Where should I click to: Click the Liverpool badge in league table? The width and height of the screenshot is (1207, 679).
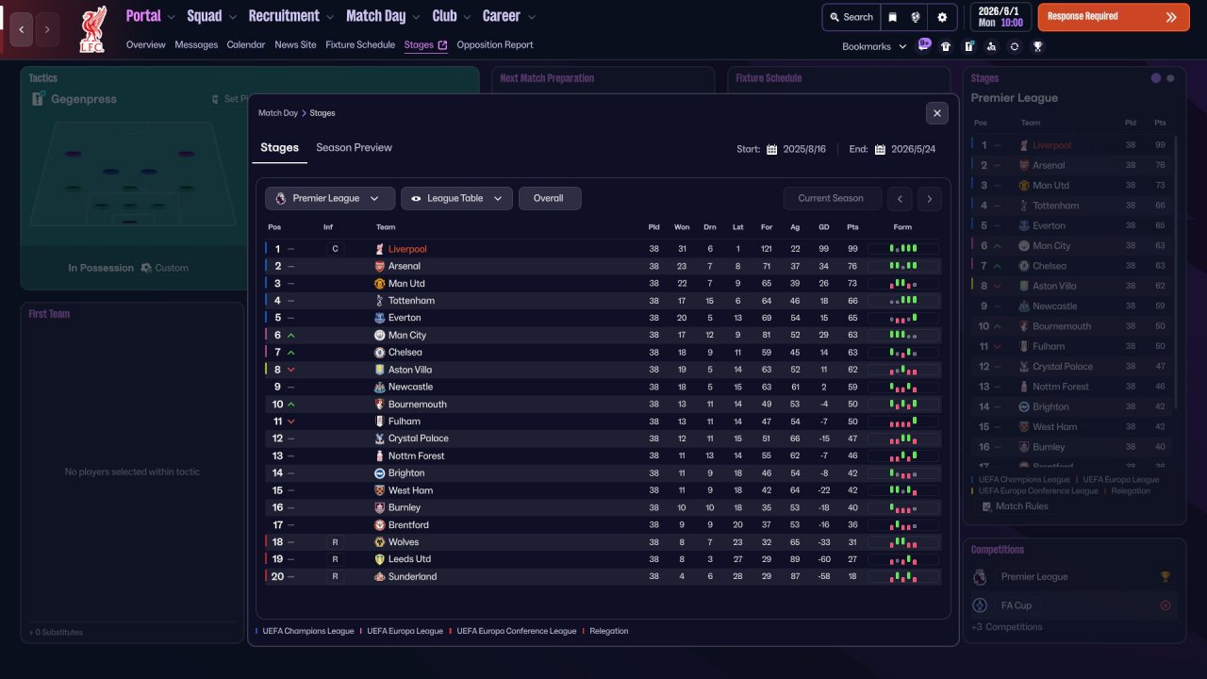[x=380, y=249]
